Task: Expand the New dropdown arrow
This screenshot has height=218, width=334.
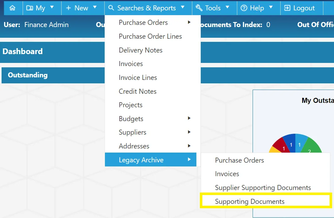Action: 95,7
